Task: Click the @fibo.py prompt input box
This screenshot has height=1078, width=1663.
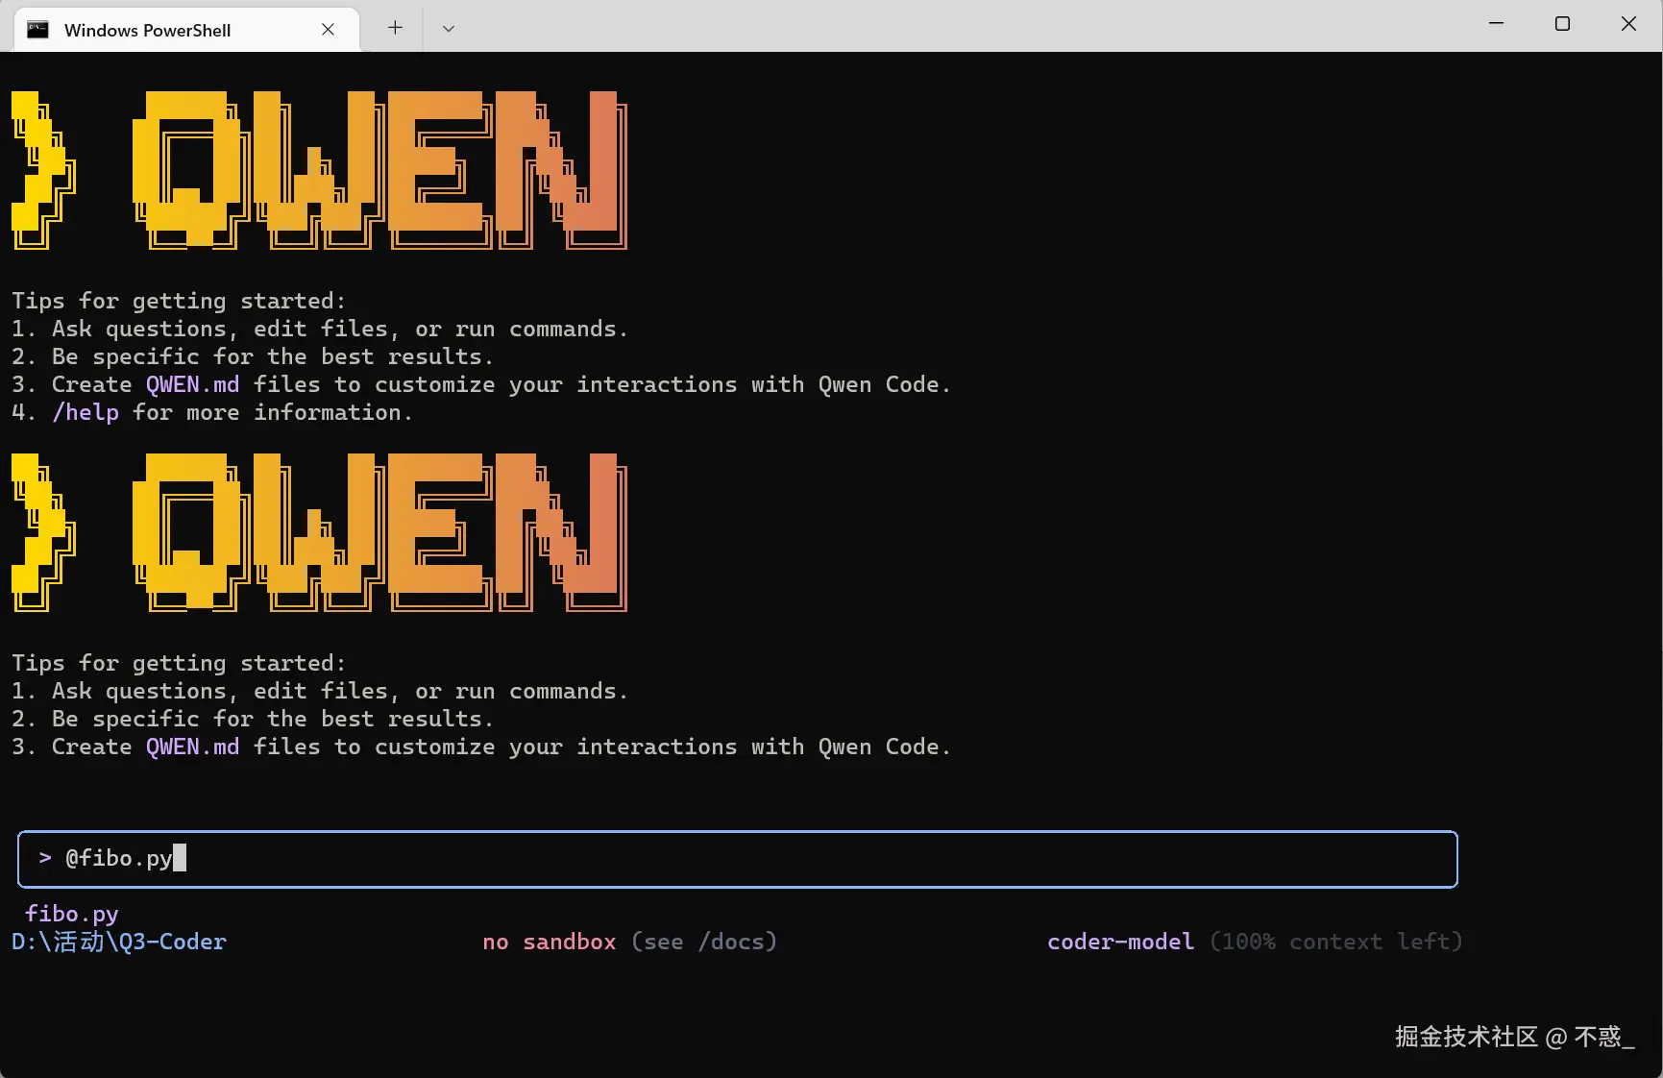Action: pyautogui.click(x=737, y=859)
